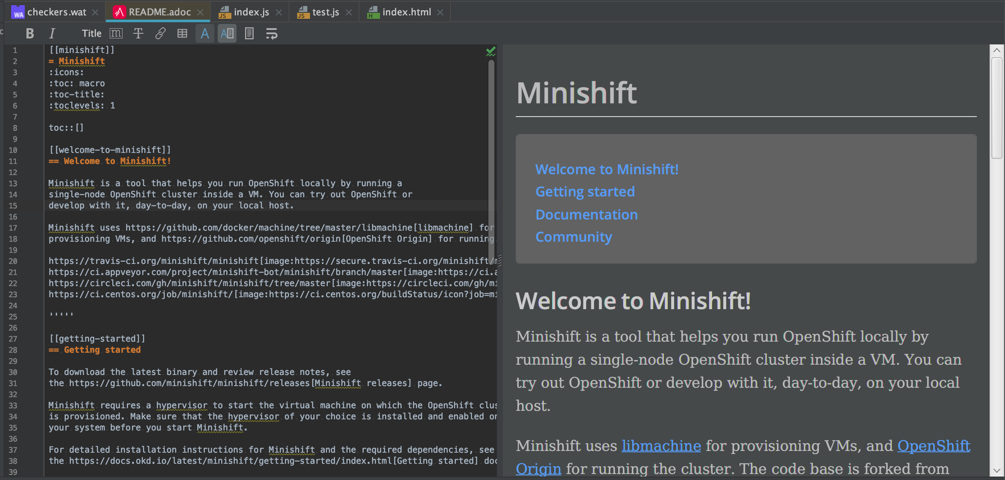Image resolution: width=1005 pixels, height=480 pixels.
Task: Click line number 13 in the gutter
Action: pos(13,184)
